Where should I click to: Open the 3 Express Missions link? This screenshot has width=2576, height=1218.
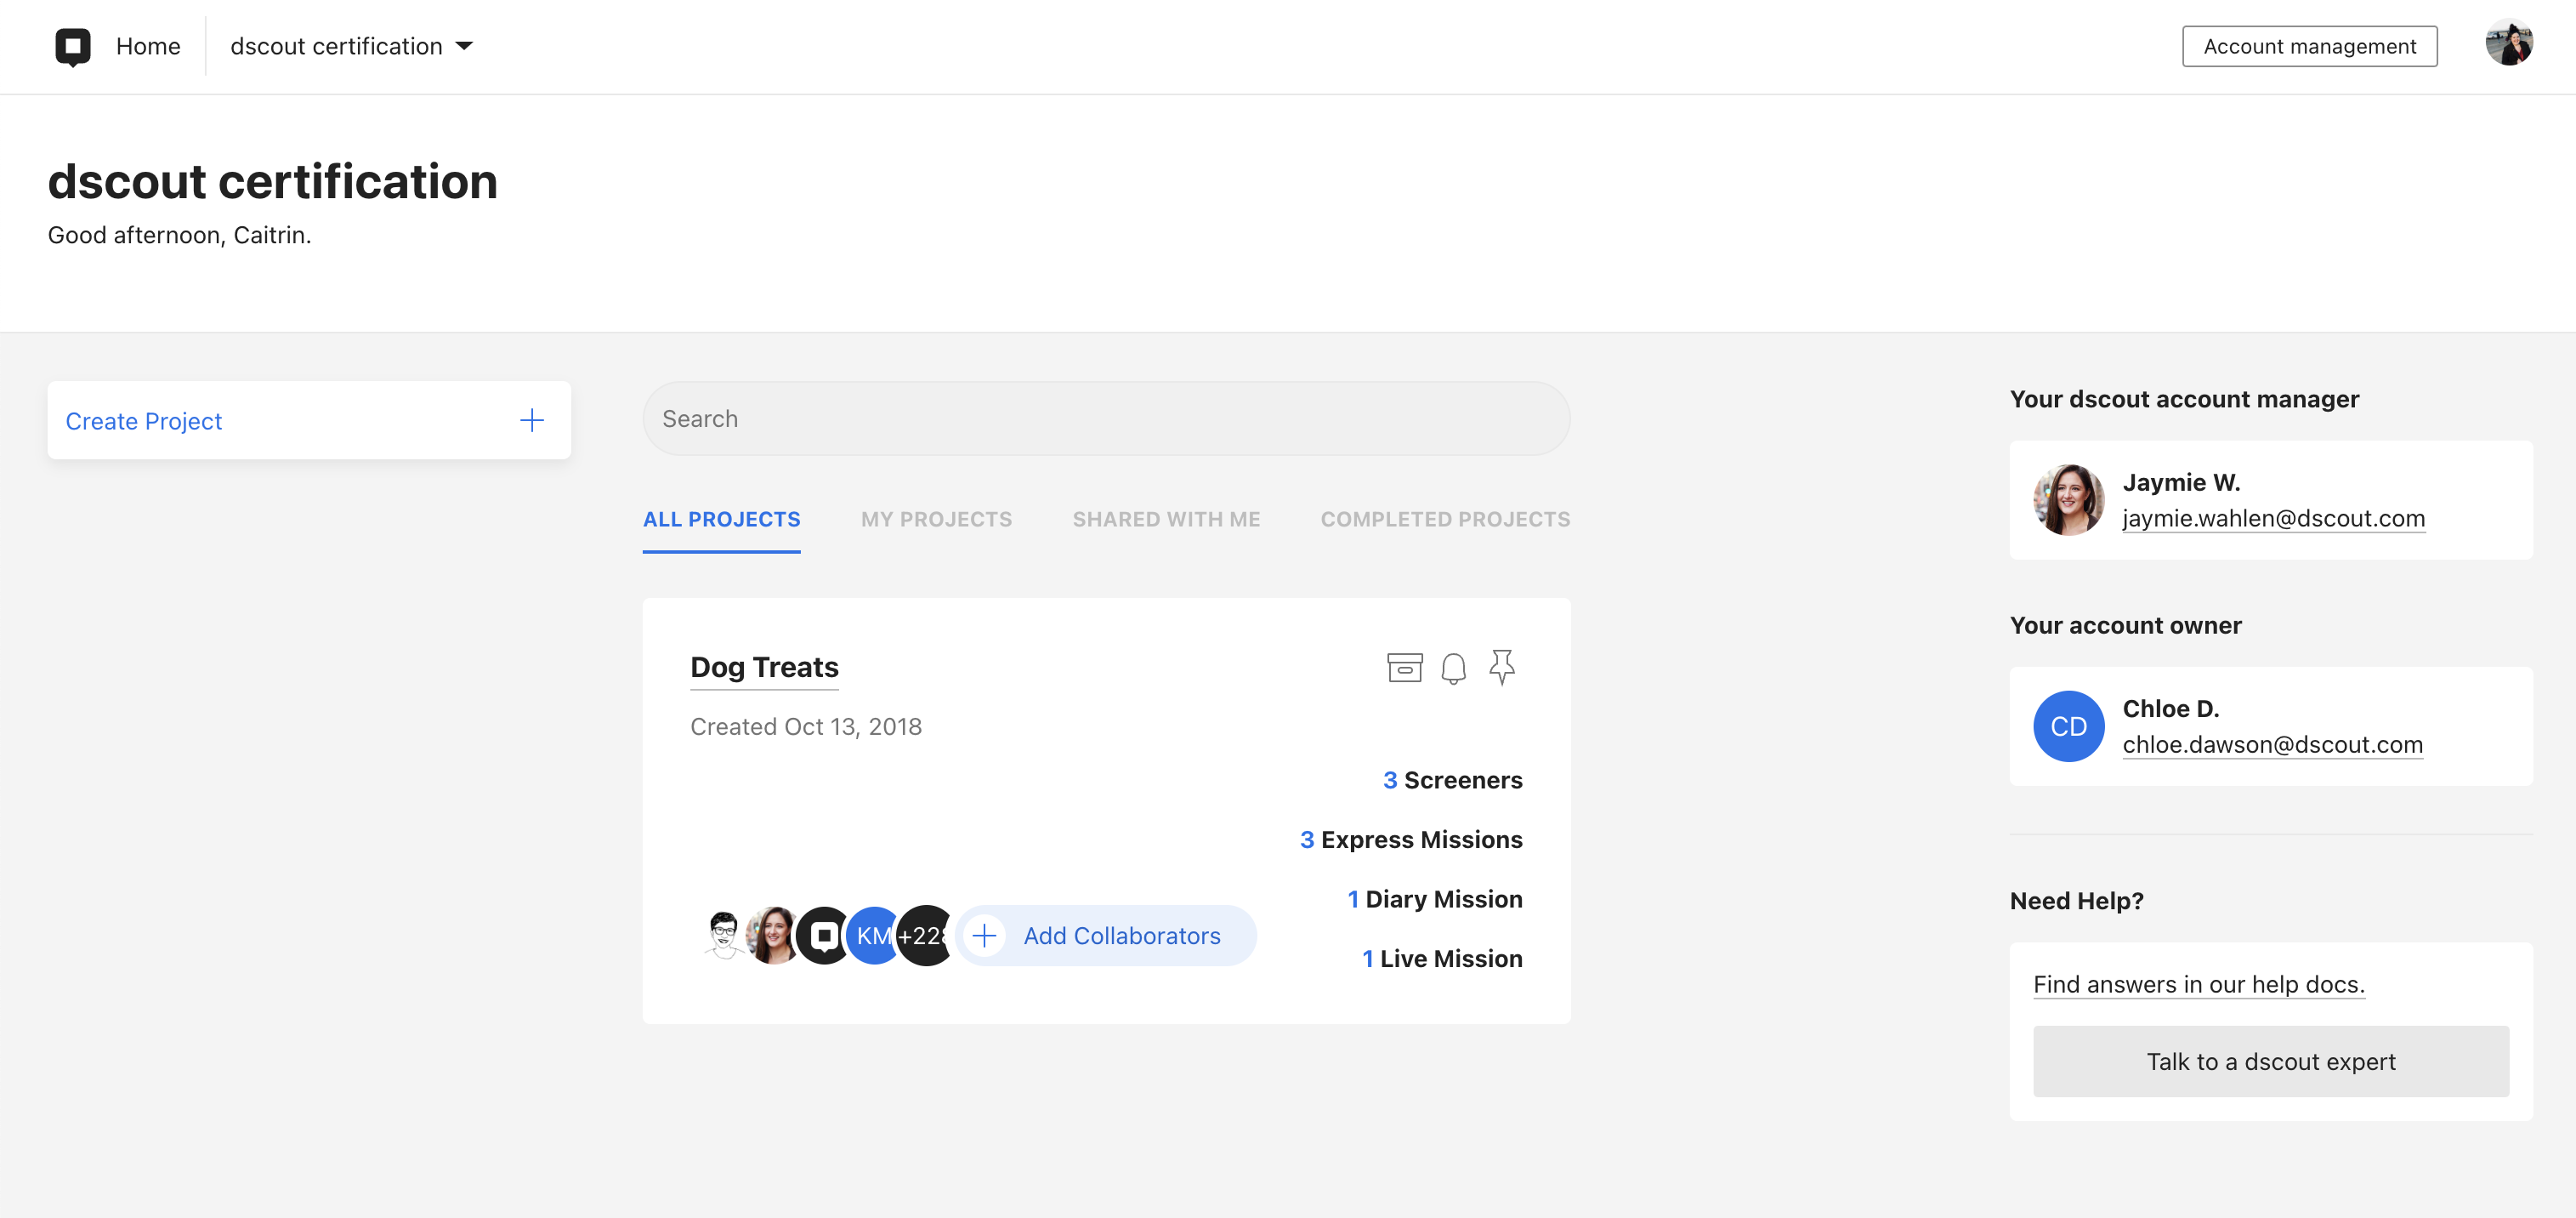[x=1410, y=840]
